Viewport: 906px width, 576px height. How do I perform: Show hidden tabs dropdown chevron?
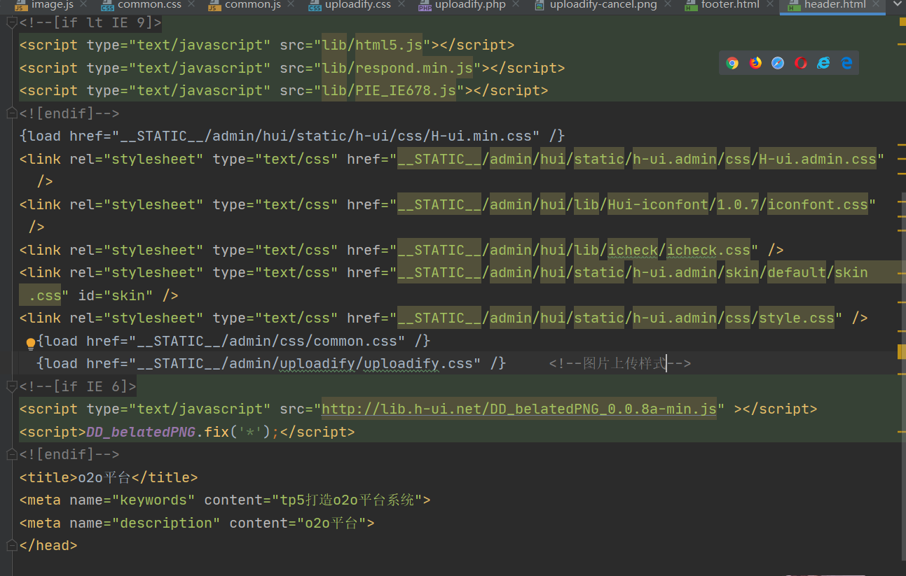[897, 5]
